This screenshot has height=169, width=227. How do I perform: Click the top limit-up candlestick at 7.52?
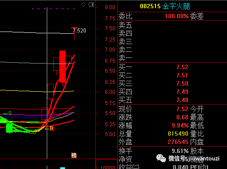tap(74, 33)
